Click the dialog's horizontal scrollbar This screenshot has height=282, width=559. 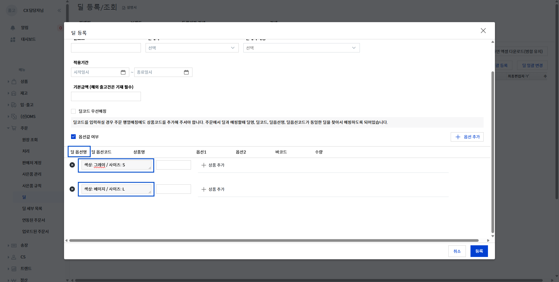tap(274, 241)
